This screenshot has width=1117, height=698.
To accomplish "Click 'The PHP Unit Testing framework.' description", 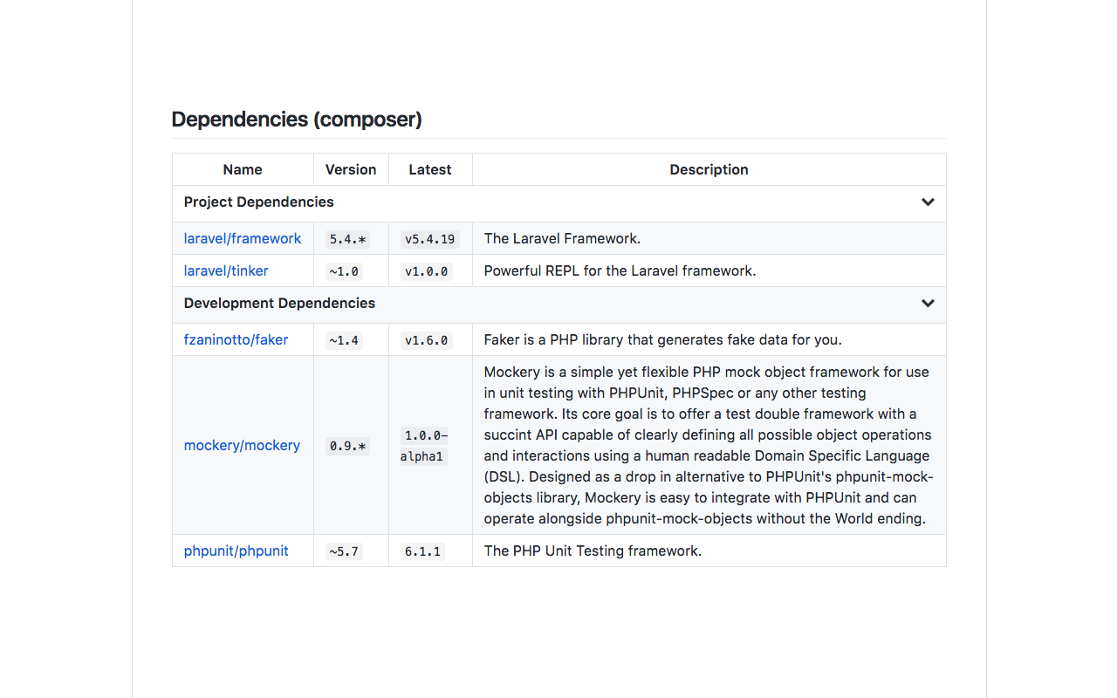I will click(593, 551).
